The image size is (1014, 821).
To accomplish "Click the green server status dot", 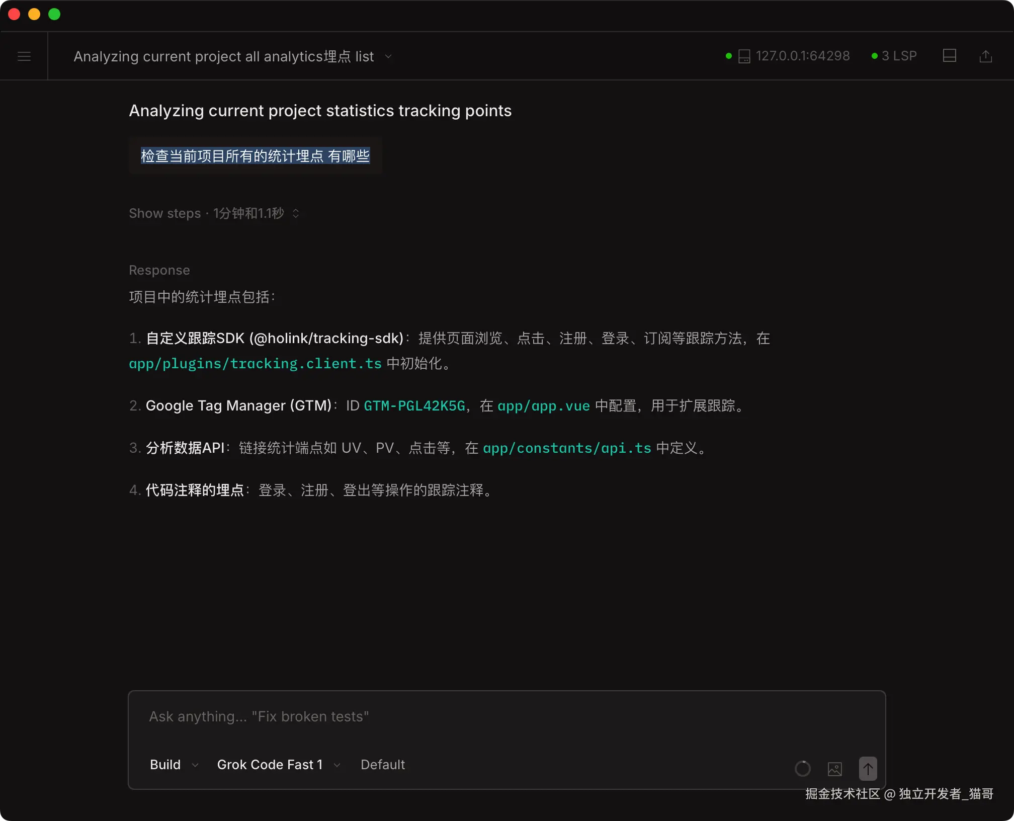I will click(728, 56).
